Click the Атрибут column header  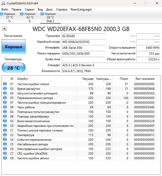coord(46,79)
